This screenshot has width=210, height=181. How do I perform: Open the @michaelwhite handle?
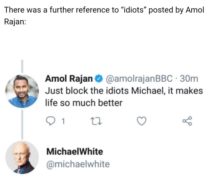point(77,164)
